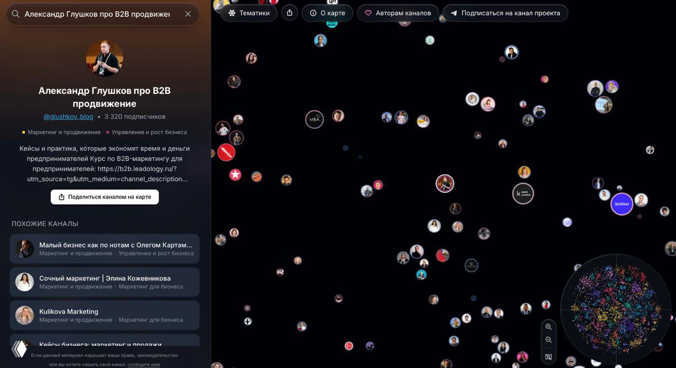Click the share icon in top toolbar

click(289, 13)
